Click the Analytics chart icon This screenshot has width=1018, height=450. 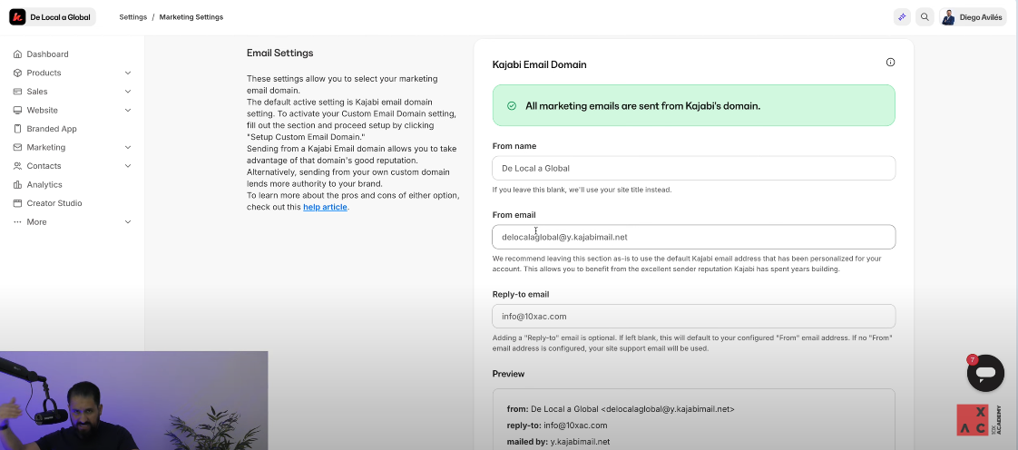click(17, 185)
